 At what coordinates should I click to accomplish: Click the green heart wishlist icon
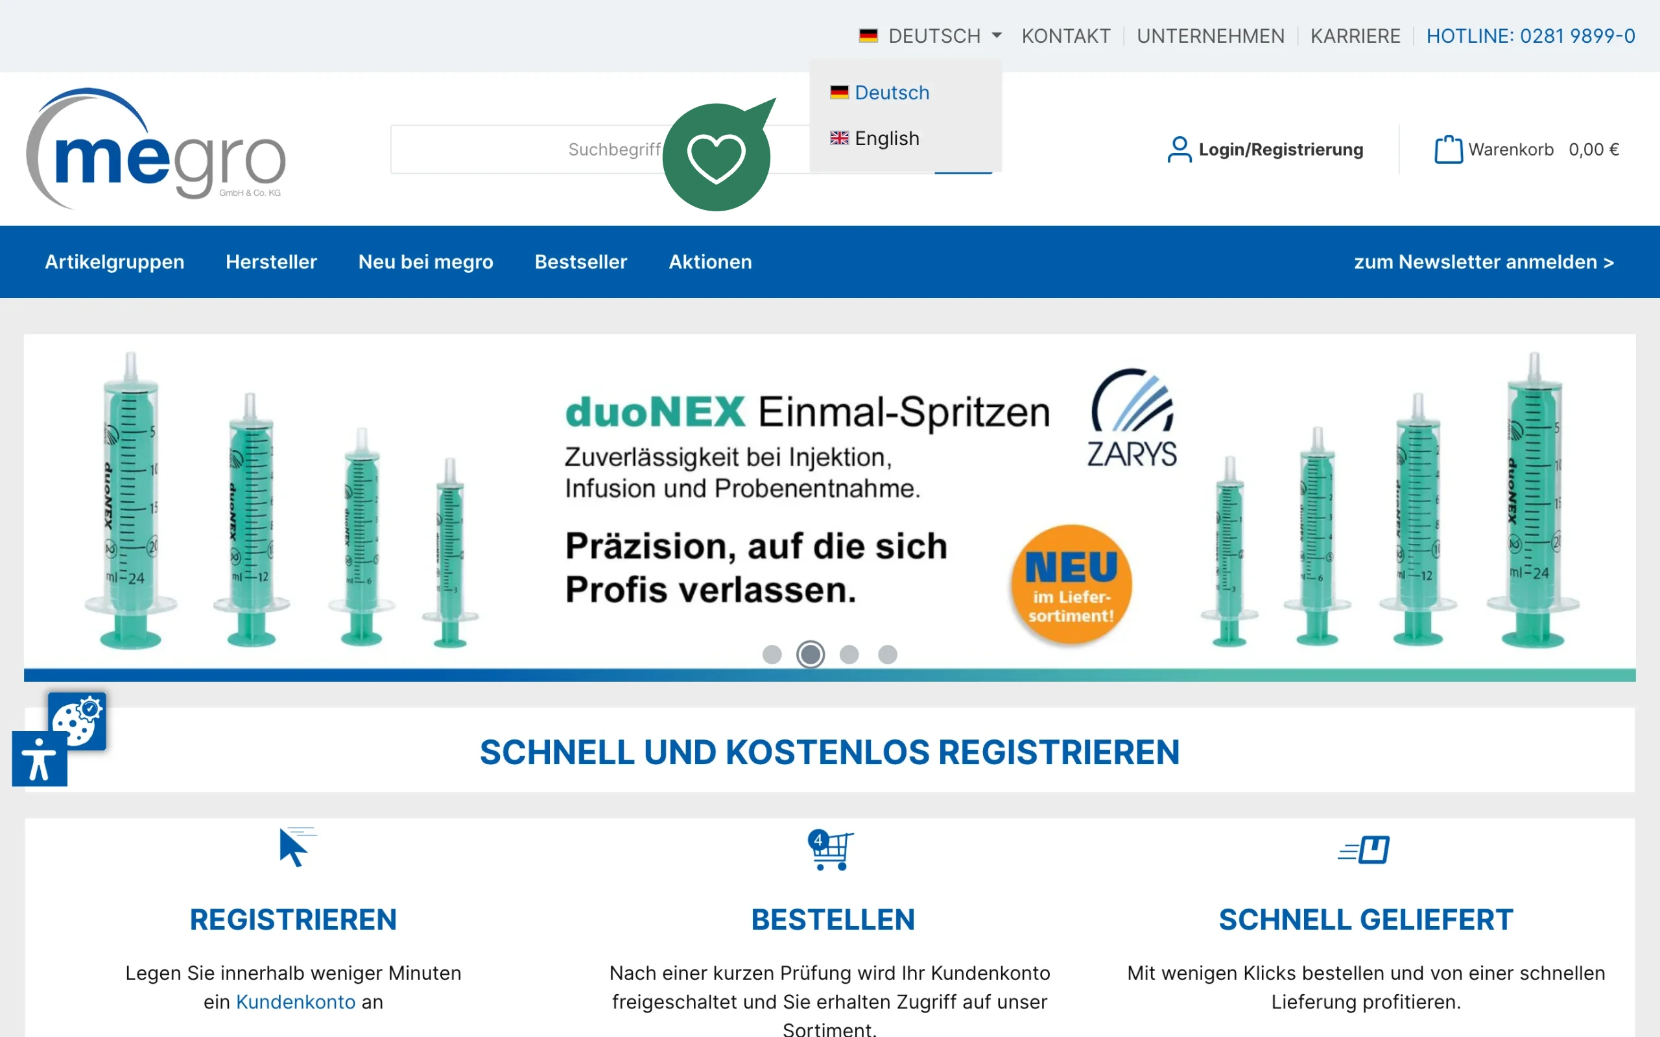717,157
